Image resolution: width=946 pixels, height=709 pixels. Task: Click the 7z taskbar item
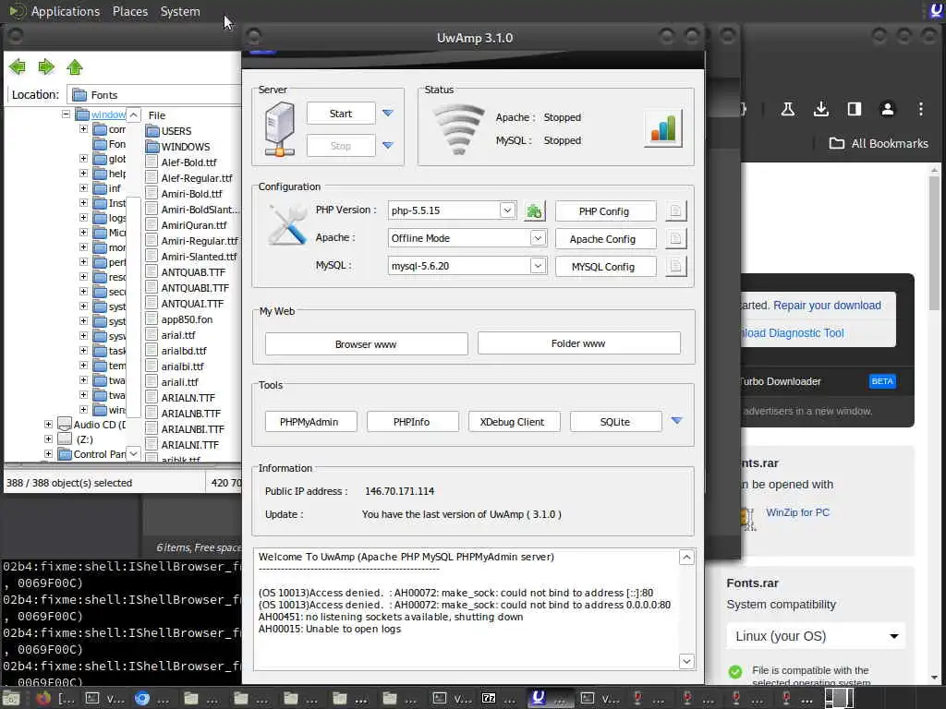pos(500,698)
